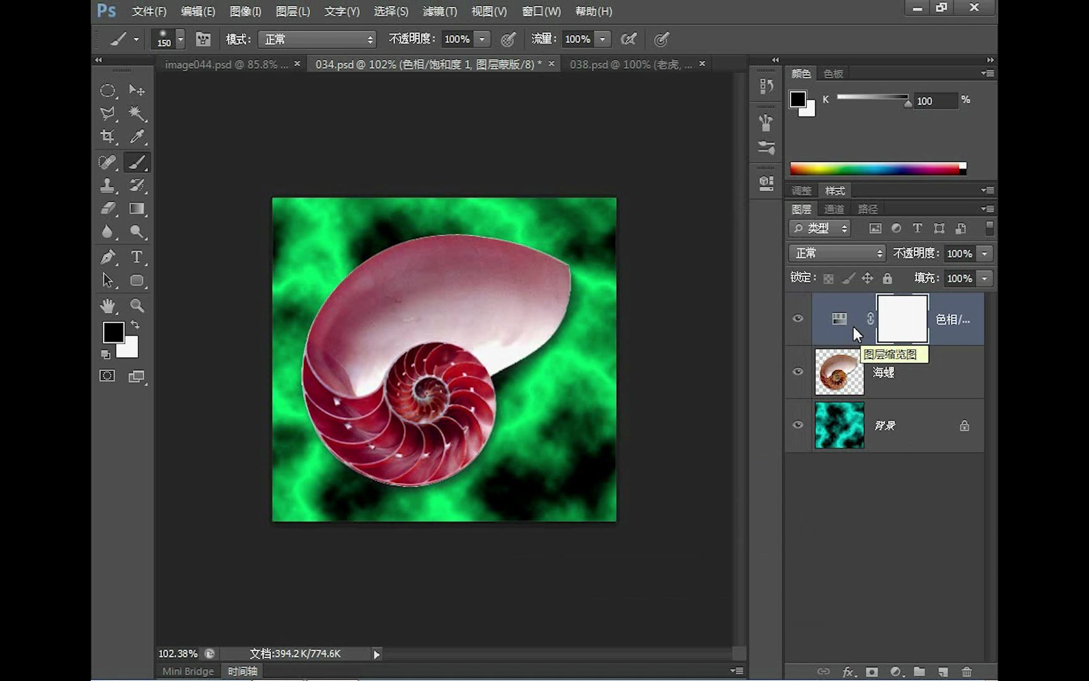The height and width of the screenshot is (681, 1089).
Task: Select the Hand tool
Action: [x=108, y=306]
